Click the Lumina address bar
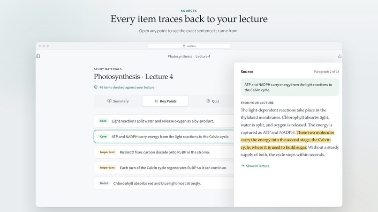Image resolution: width=378 pixels, height=212 pixels. 189,46
